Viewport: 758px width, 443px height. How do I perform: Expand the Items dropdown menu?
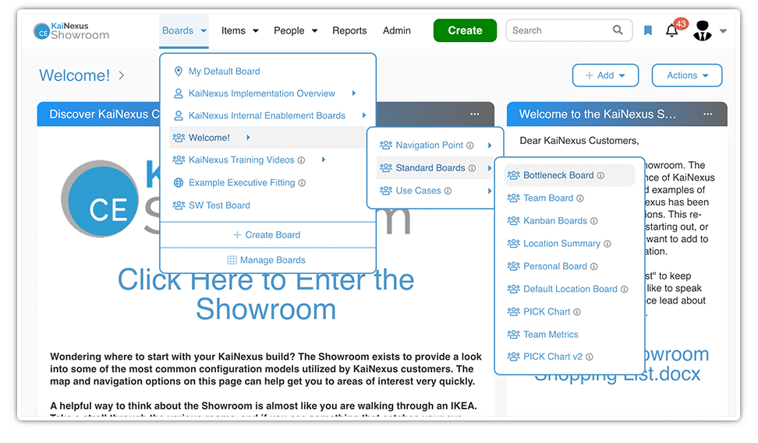239,31
